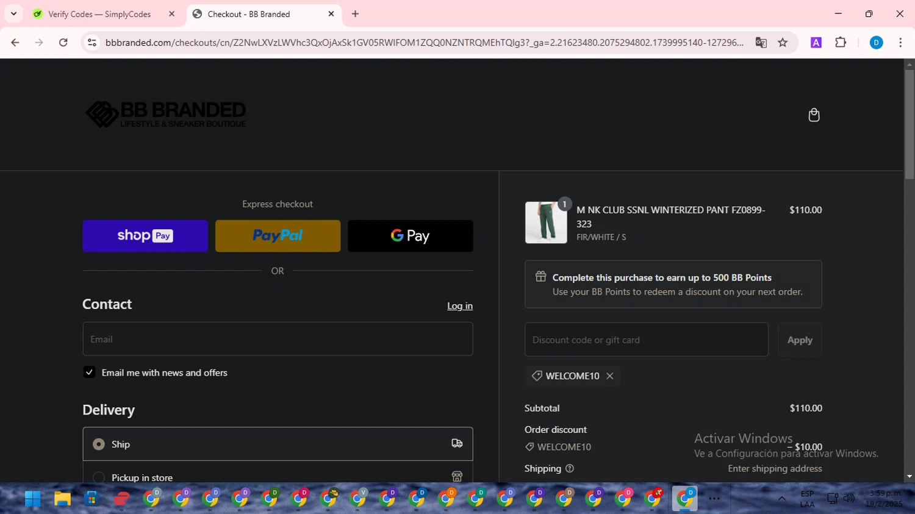Uncheck Email me with news and offers
This screenshot has width=915, height=514.
89,373
